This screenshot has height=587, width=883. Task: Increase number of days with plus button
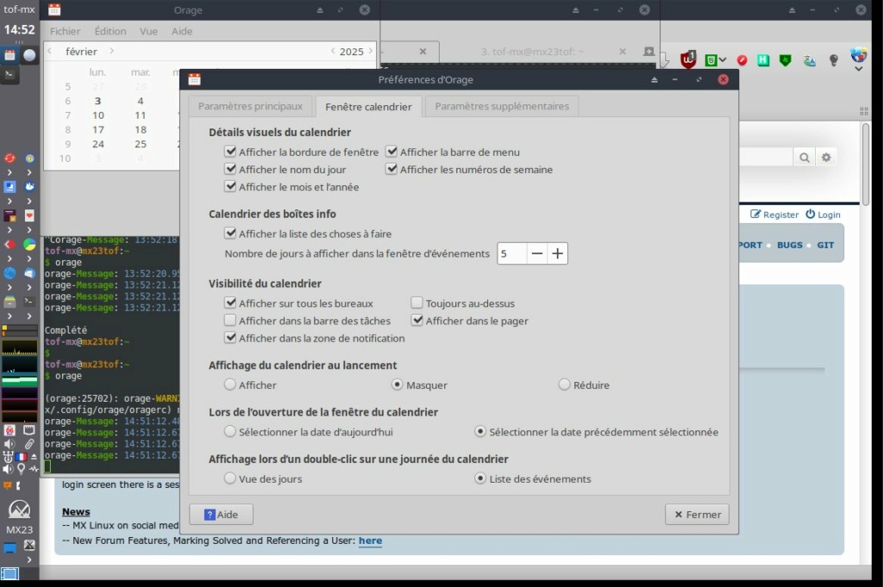coord(558,253)
